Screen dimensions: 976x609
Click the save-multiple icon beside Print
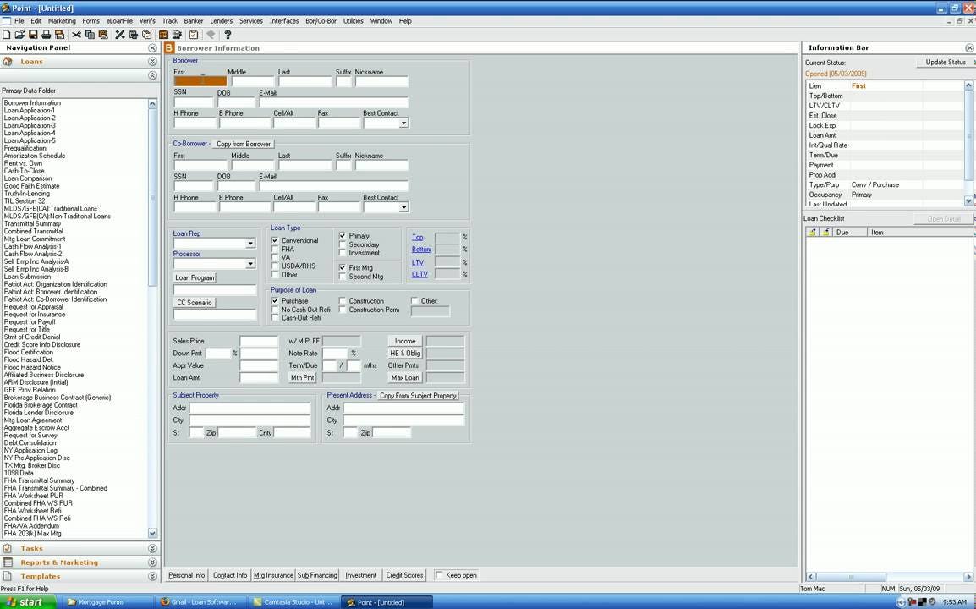59,35
